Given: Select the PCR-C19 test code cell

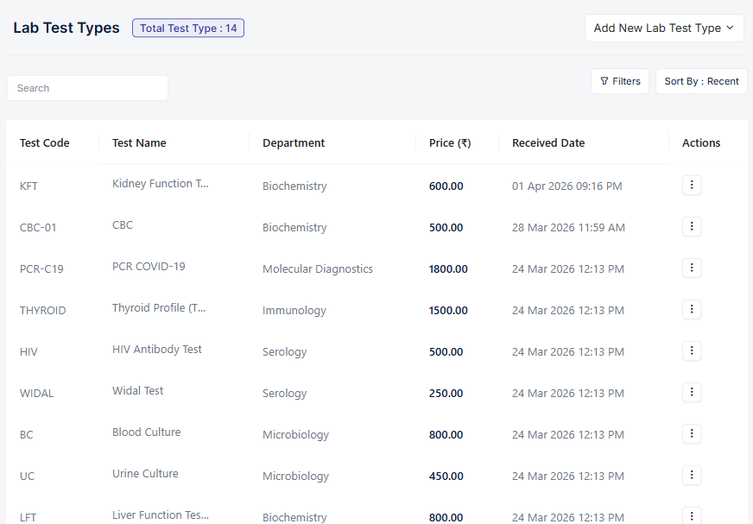Looking at the screenshot, I should click(41, 269).
